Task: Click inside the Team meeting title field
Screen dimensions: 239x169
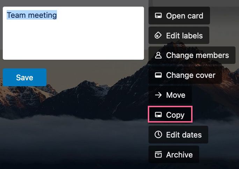Action: click(73, 33)
